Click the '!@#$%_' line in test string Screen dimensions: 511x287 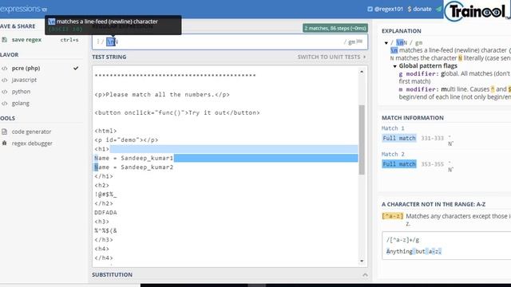pos(105,195)
